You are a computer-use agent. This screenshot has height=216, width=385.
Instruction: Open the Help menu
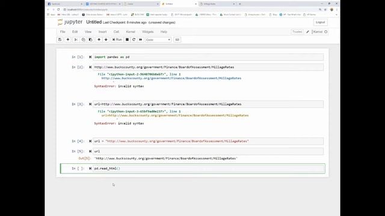[164, 32]
